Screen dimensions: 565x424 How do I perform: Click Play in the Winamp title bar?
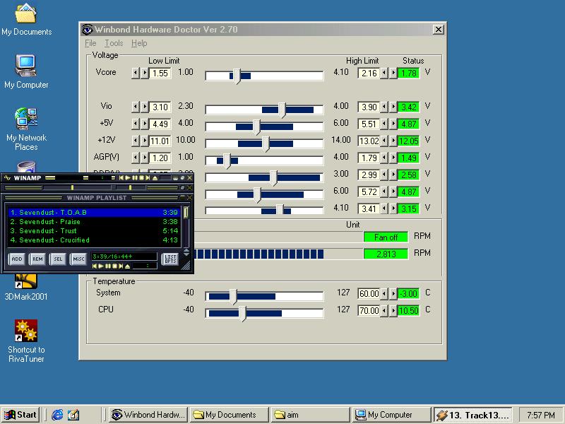pos(128,178)
